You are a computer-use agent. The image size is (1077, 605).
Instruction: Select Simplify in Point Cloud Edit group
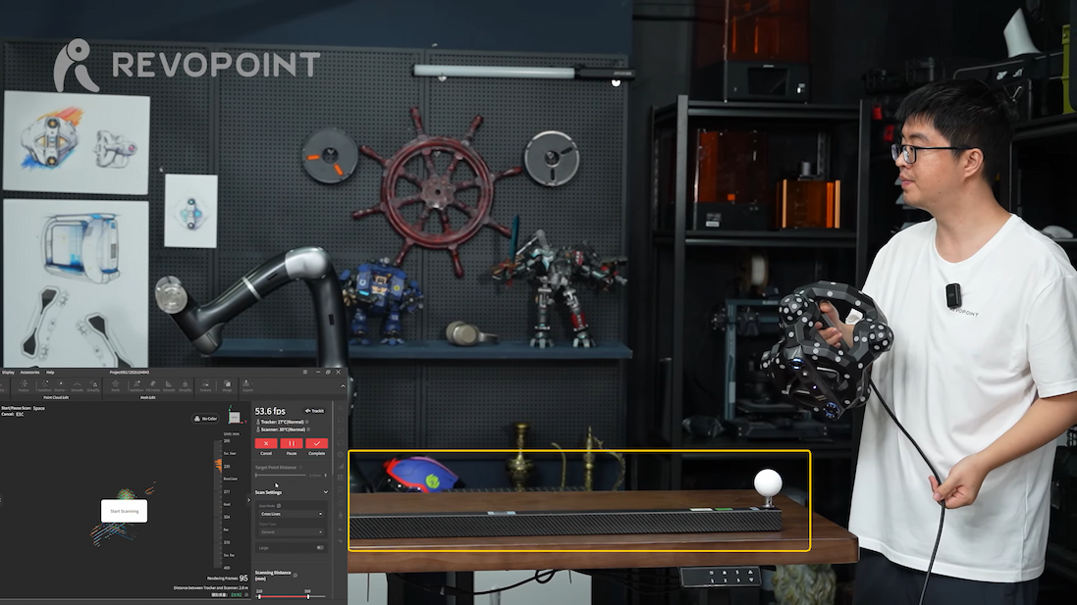(x=93, y=386)
